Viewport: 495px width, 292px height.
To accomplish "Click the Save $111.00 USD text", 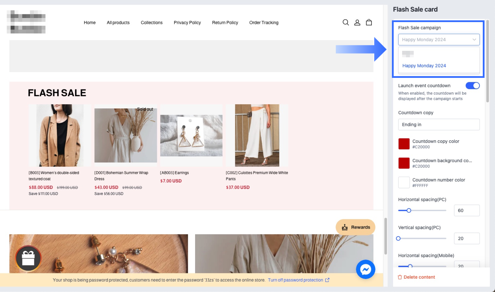I will 43,194.
